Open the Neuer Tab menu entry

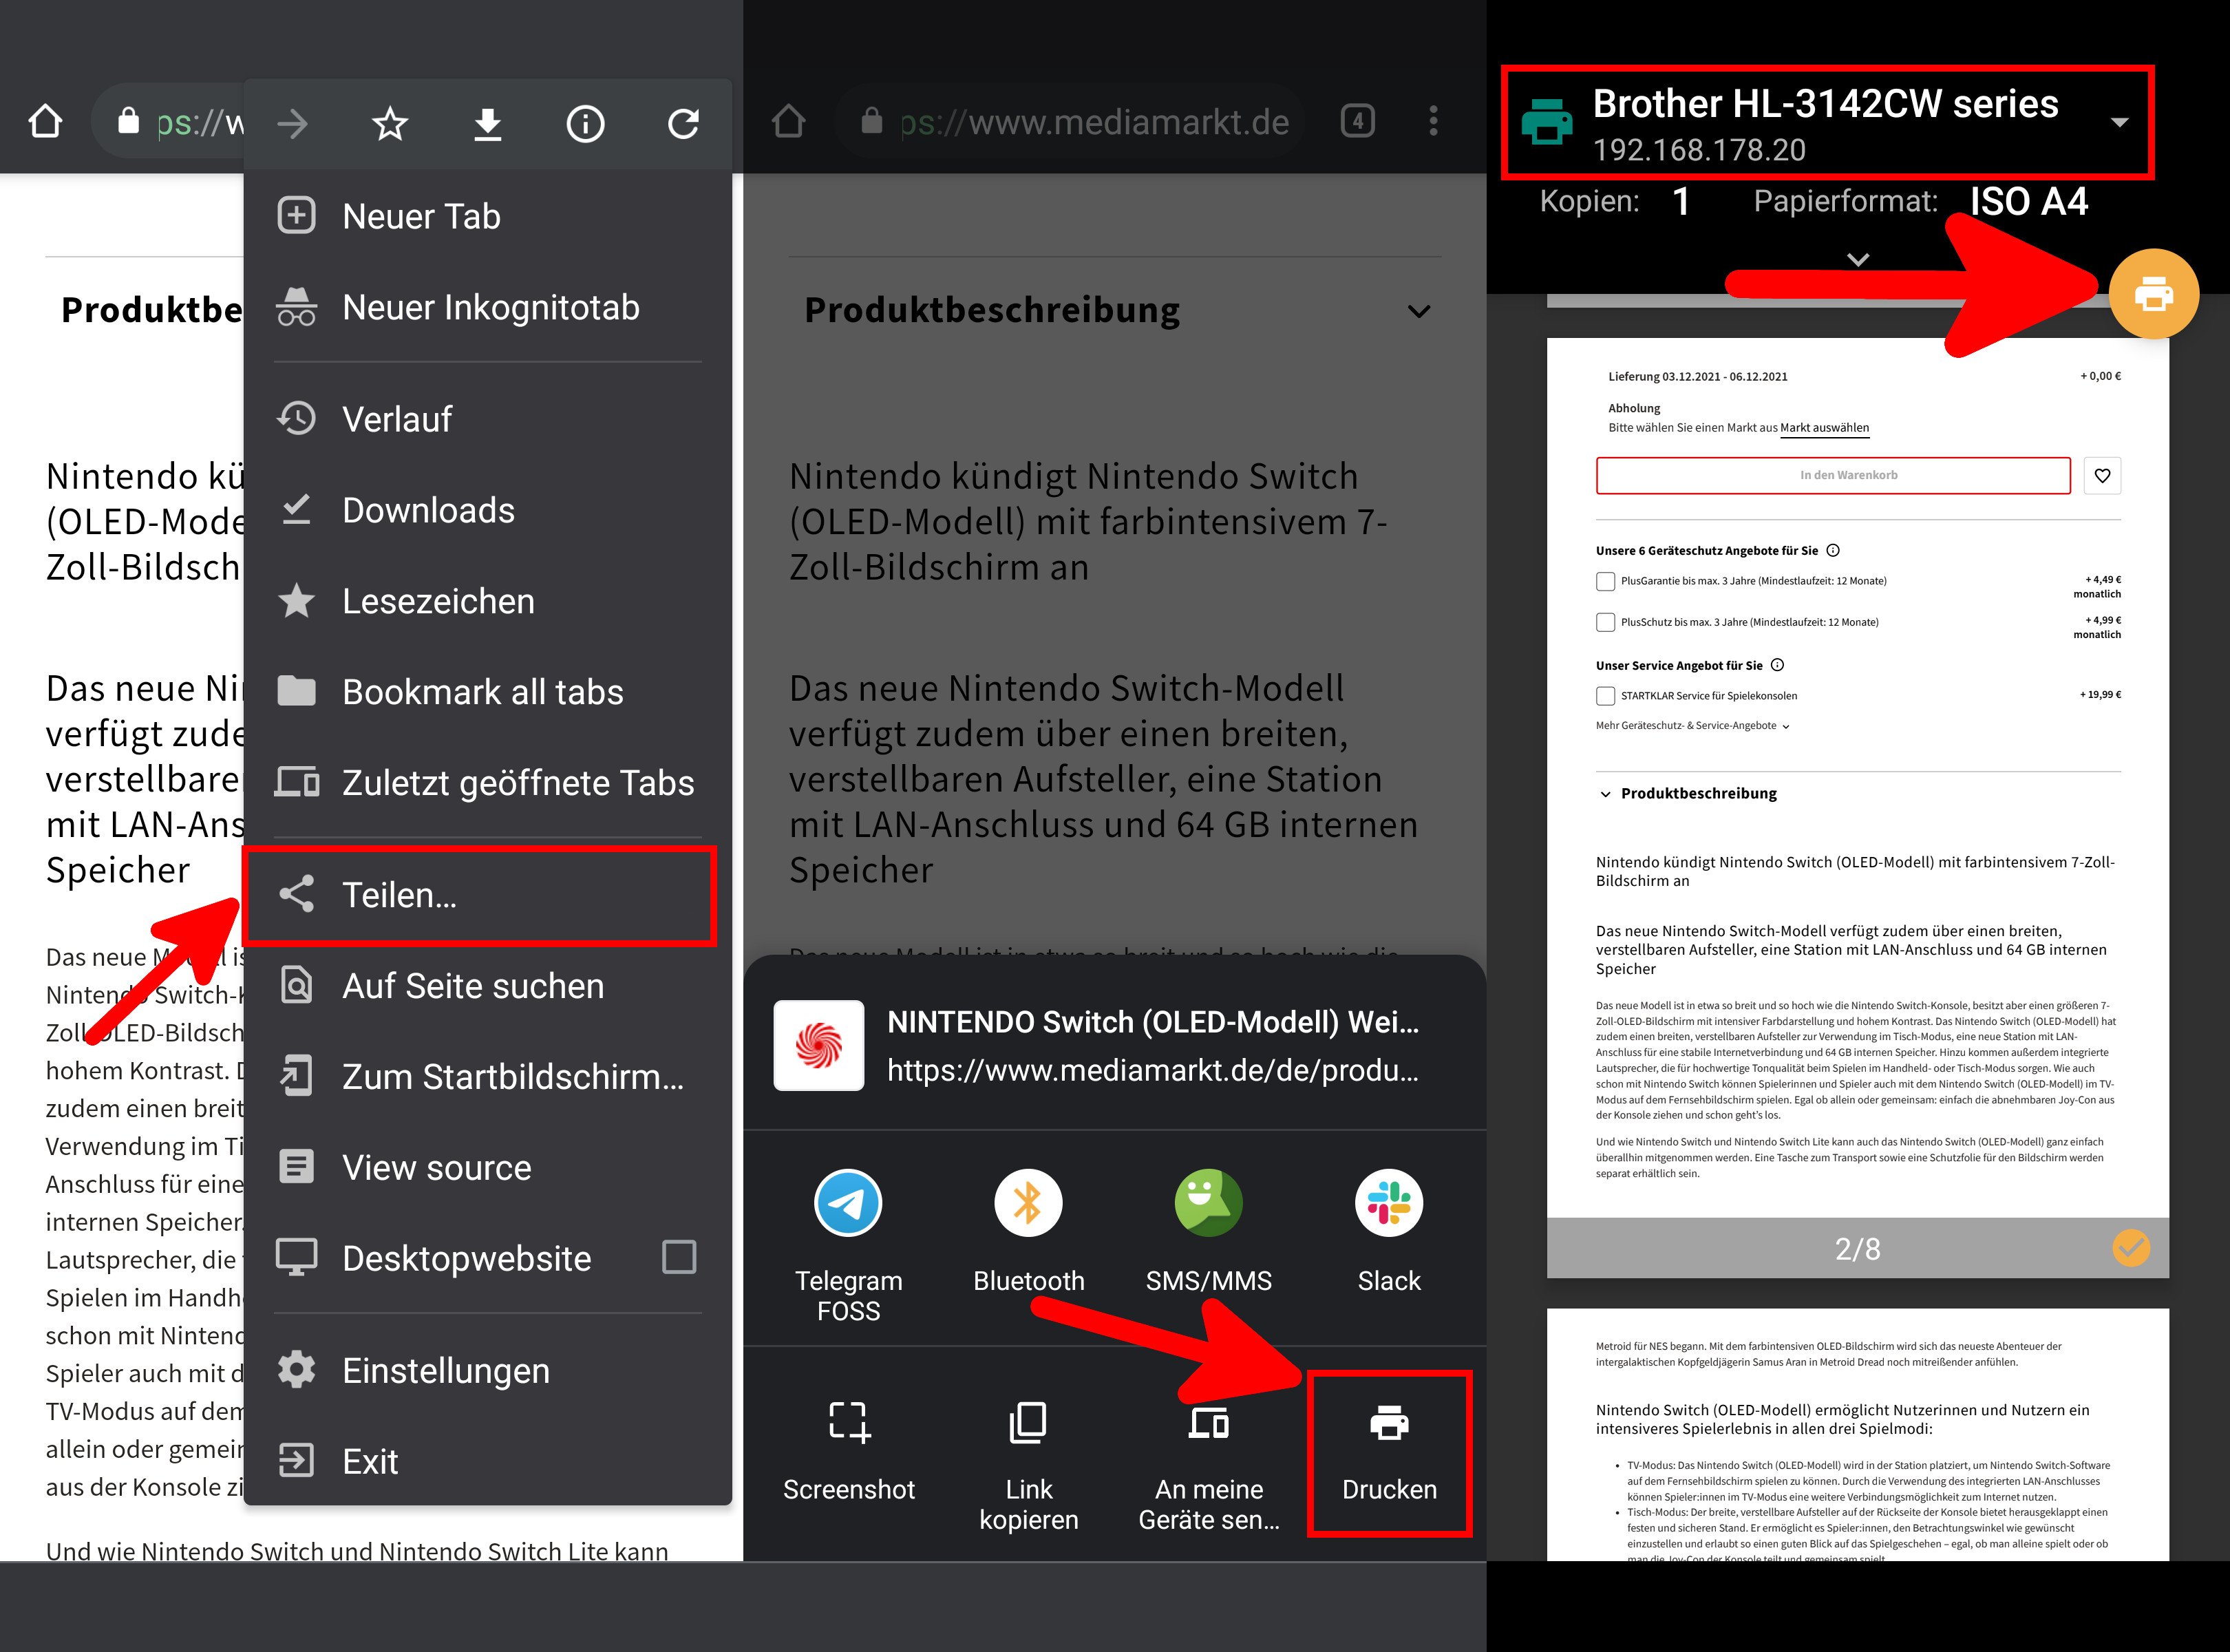pos(488,216)
